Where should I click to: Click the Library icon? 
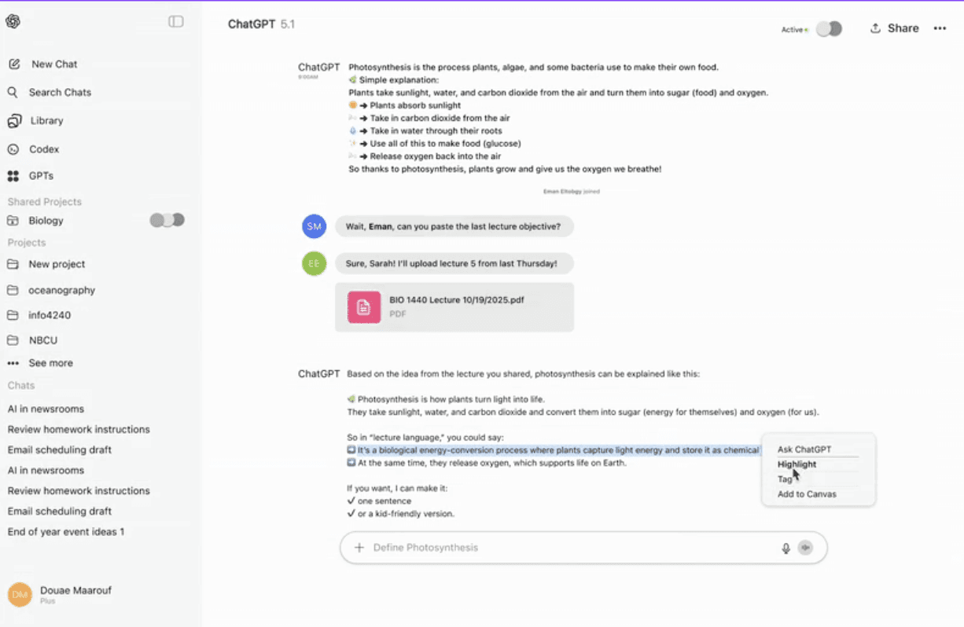pyautogui.click(x=13, y=121)
